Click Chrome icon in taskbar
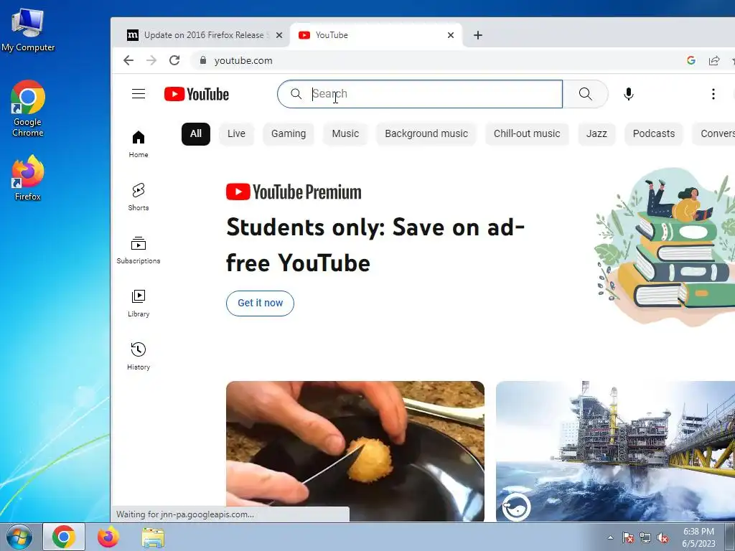The image size is (735, 551). (64, 537)
